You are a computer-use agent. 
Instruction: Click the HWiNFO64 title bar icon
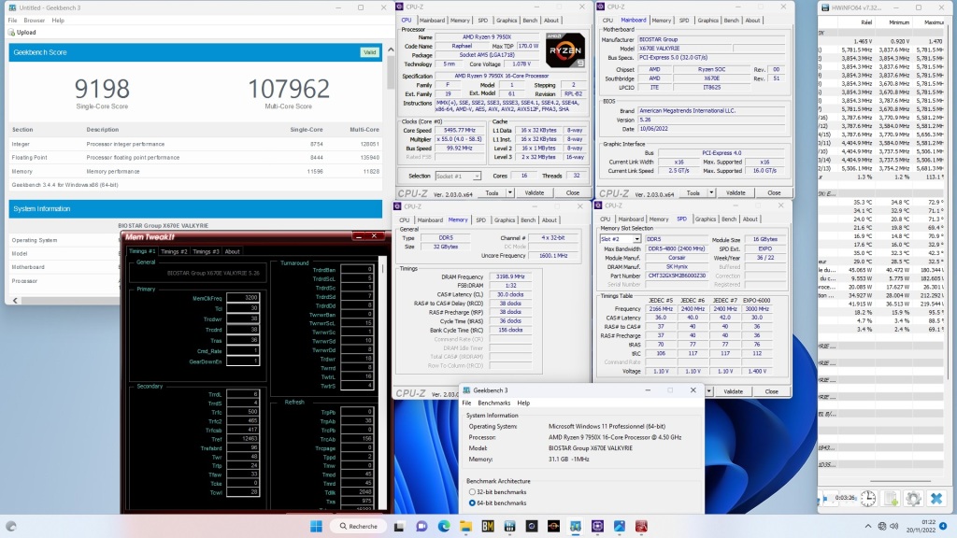coord(825,7)
